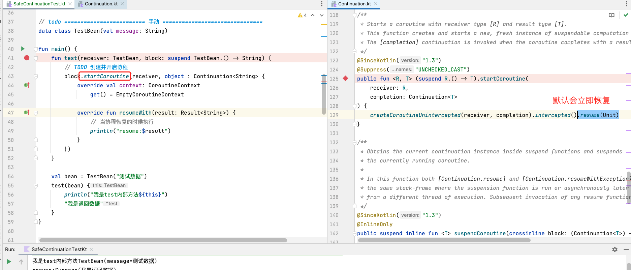Collapse lambda fold at line 55
The image size is (631, 270).
click(x=36, y=186)
